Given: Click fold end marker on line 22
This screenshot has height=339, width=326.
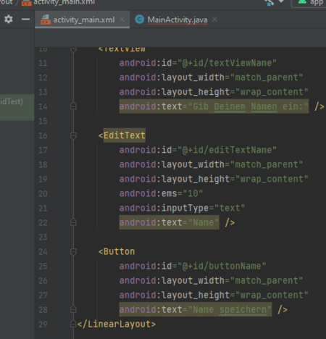Looking at the screenshot, I should [73, 222].
